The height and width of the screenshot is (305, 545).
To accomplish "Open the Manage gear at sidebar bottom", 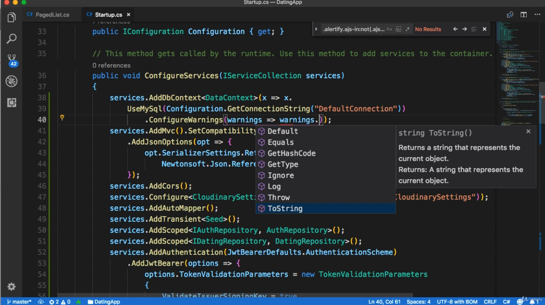I will click(x=11, y=287).
